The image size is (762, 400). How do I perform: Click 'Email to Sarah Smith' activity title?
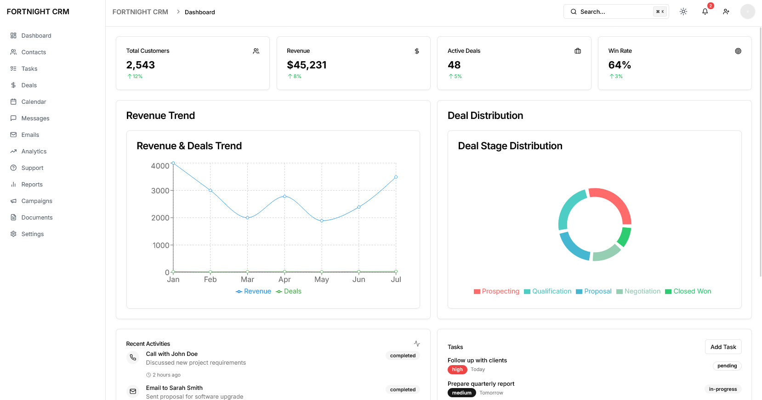tap(174, 388)
